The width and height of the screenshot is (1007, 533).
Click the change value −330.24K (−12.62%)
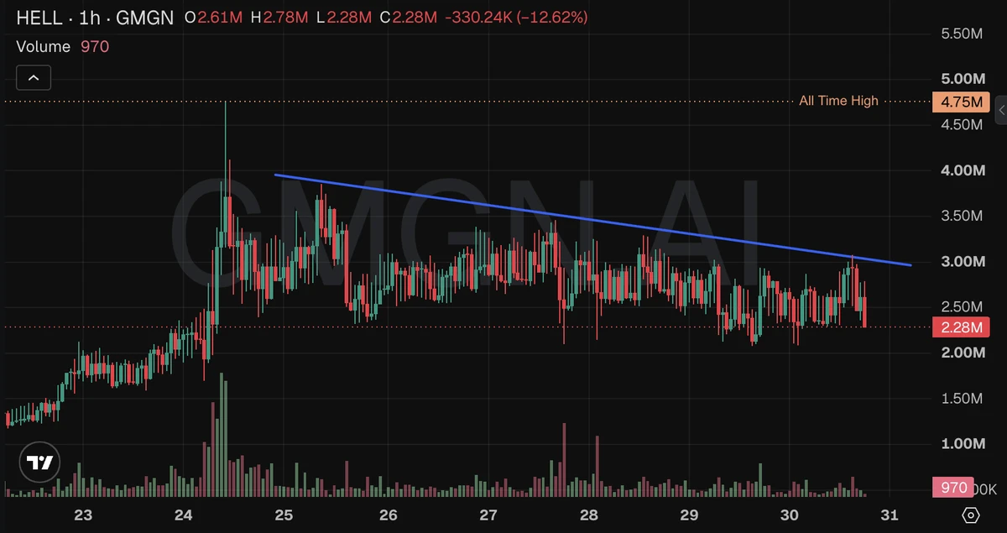pos(516,18)
